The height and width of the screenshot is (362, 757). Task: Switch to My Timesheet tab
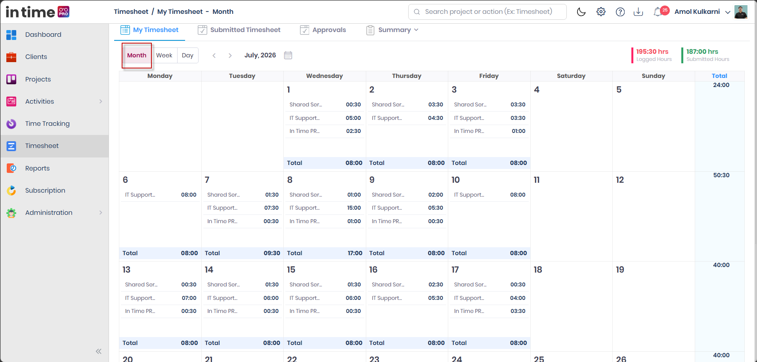149,30
